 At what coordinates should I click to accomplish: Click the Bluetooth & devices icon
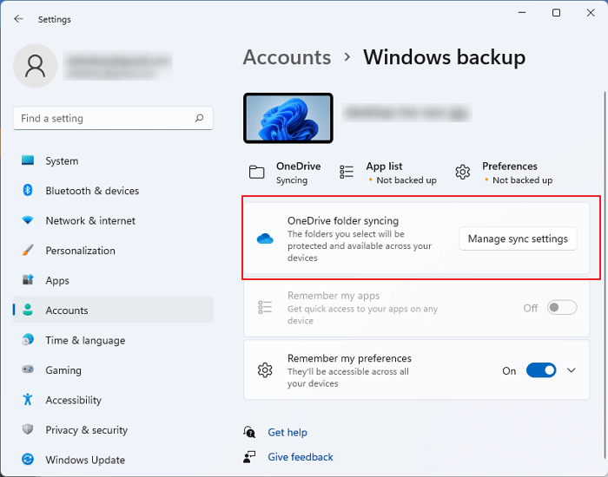[x=28, y=191]
